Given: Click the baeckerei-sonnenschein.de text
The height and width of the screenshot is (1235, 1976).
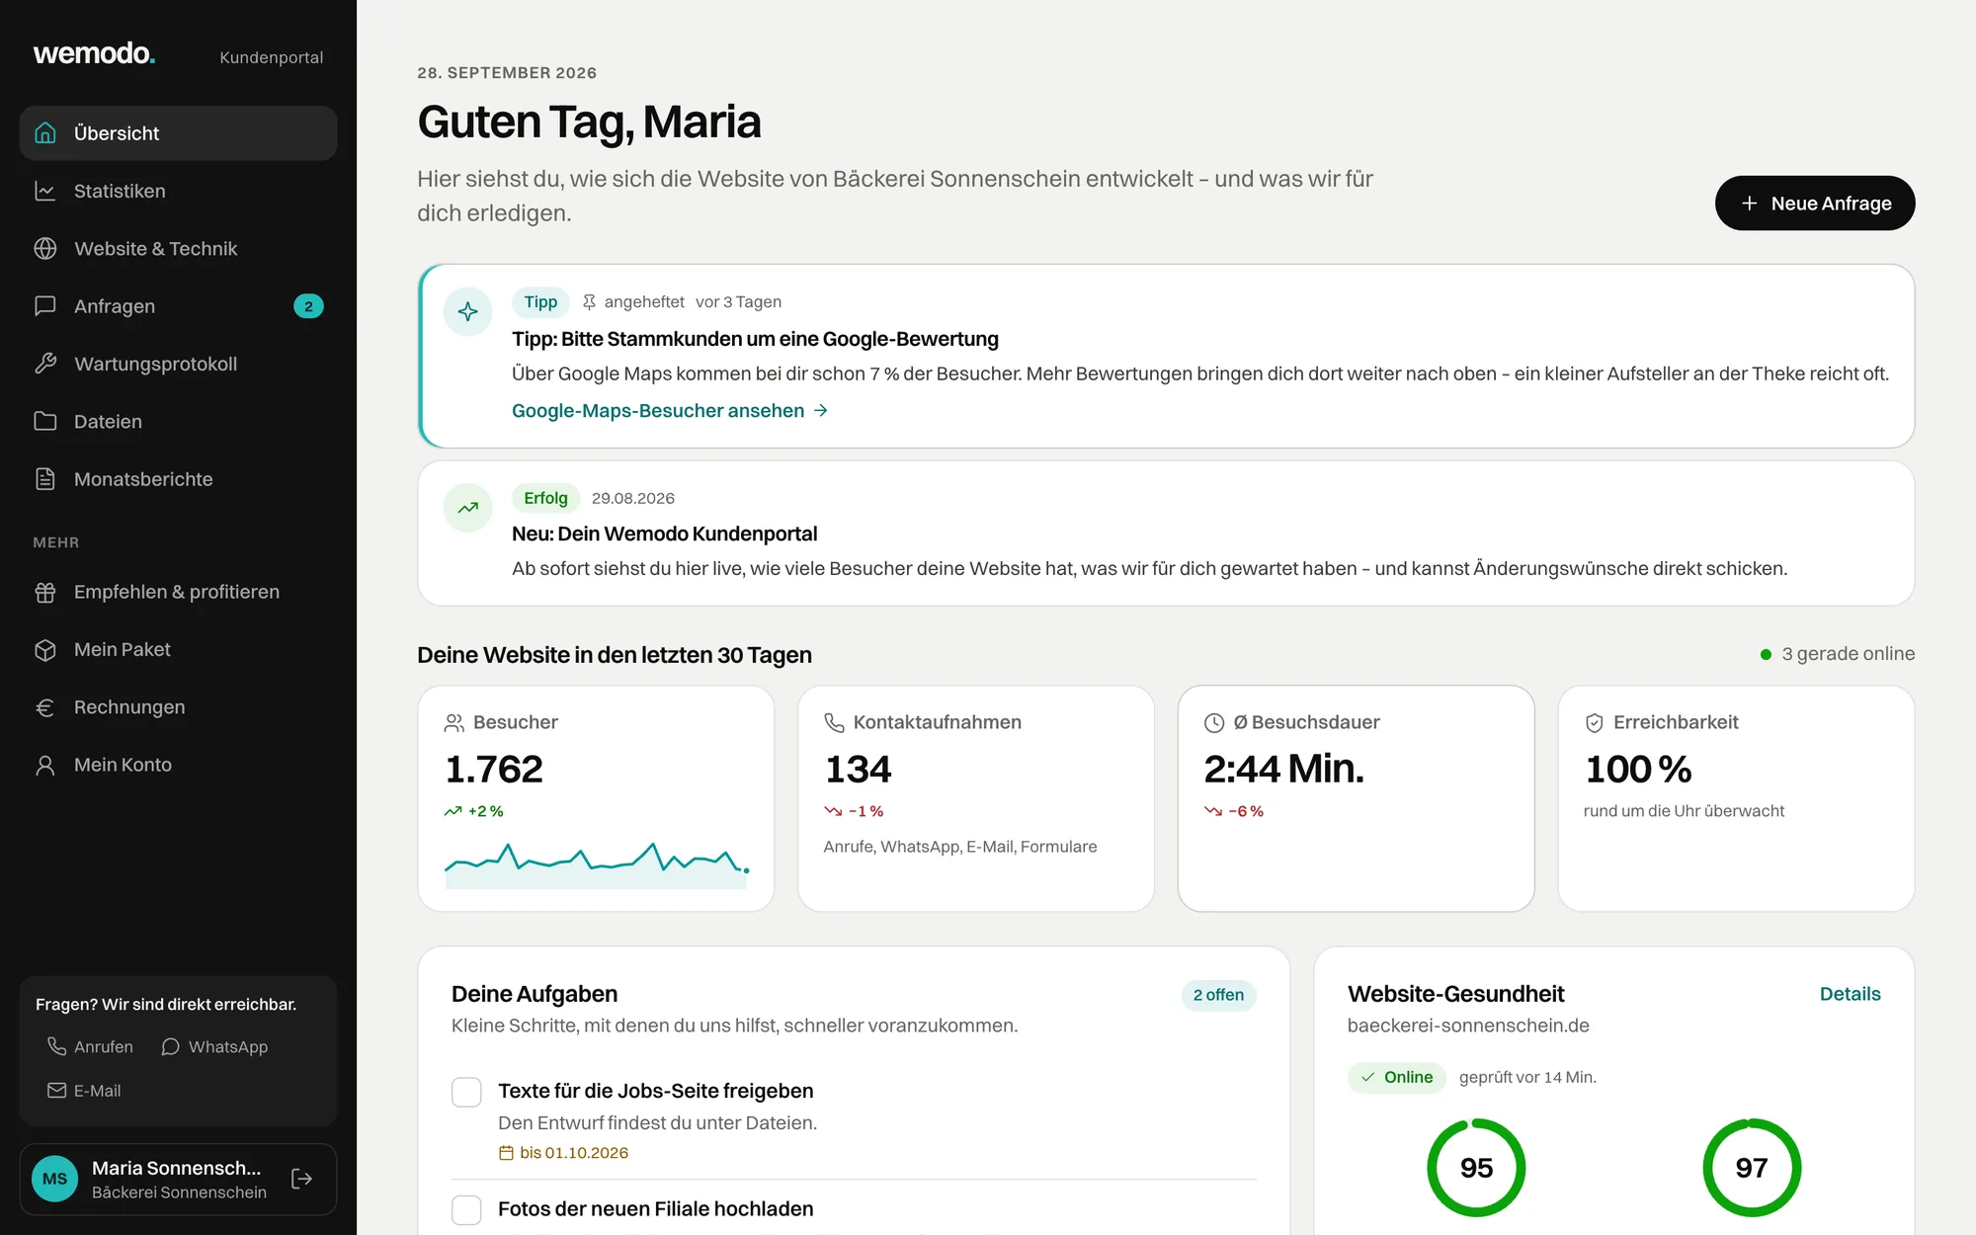Looking at the screenshot, I should click(x=1468, y=1026).
